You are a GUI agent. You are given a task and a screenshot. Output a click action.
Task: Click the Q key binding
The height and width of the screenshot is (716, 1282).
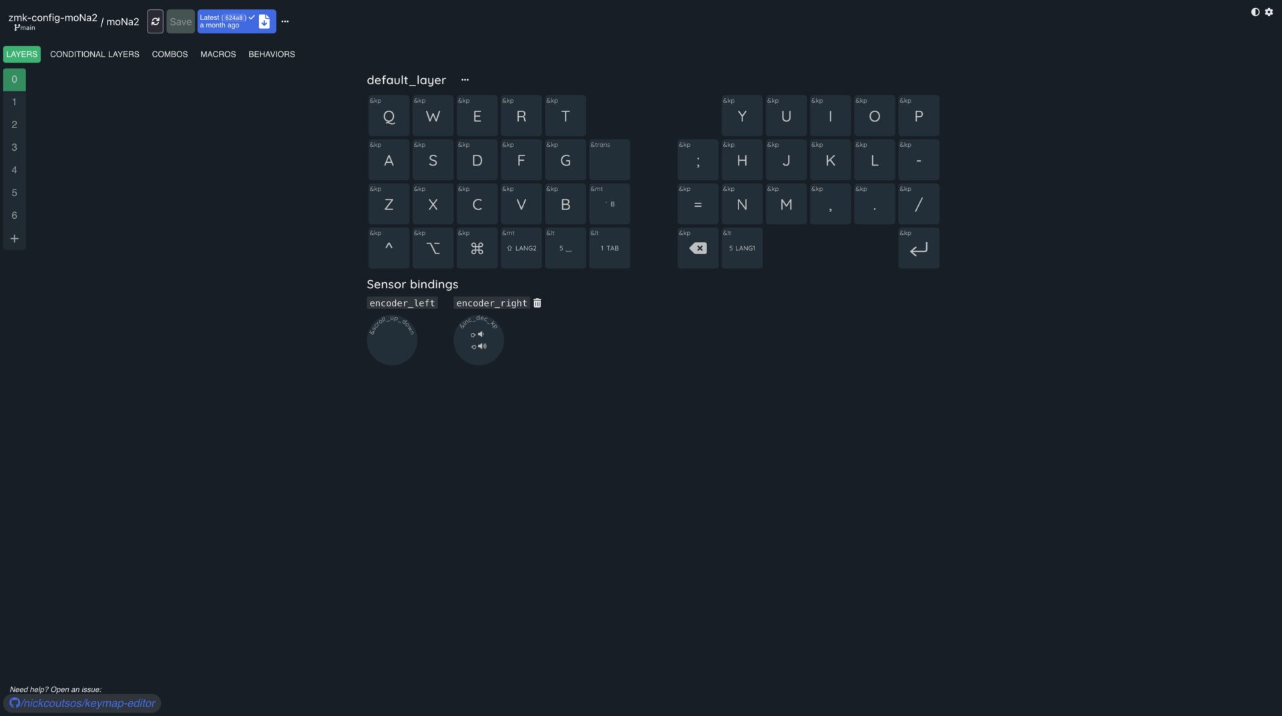coord(389,116)
